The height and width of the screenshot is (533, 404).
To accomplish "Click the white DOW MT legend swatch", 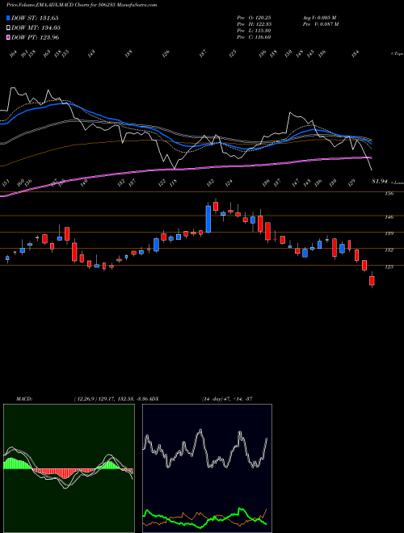I will [x=8, y=28].
